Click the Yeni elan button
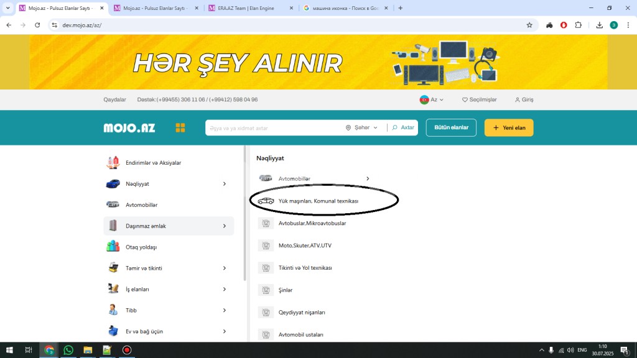The height and width of the screenshot is (358, 637). coord(509,127)
